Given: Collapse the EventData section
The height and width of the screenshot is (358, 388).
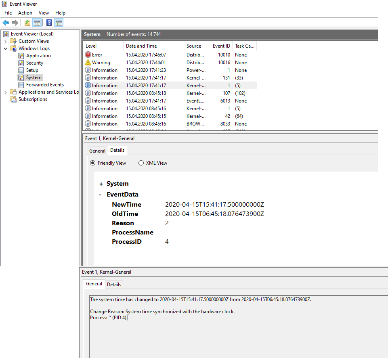Looking at the screenshot, I should coord(101,195).
